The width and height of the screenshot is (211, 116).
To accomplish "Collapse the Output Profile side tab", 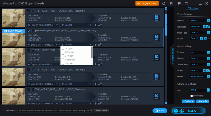I will 172,56.
